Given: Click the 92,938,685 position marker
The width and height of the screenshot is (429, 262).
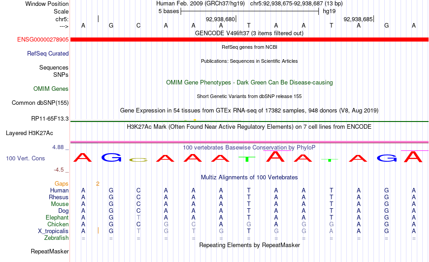Looking at the screenshot, I should pyautogui.click(x=359, y=19).
